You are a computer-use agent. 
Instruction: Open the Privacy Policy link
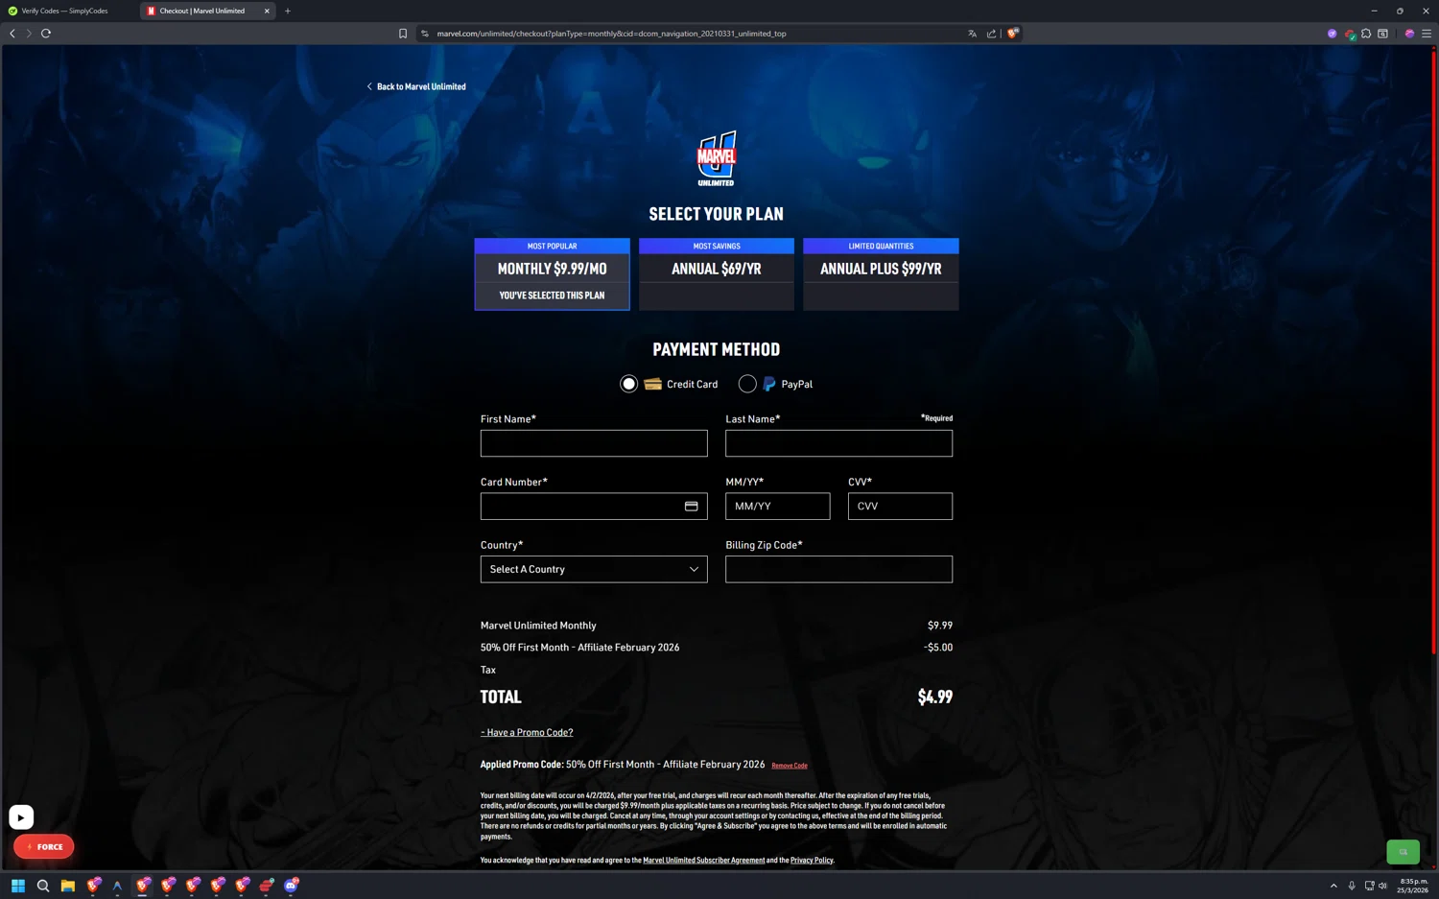812,861
